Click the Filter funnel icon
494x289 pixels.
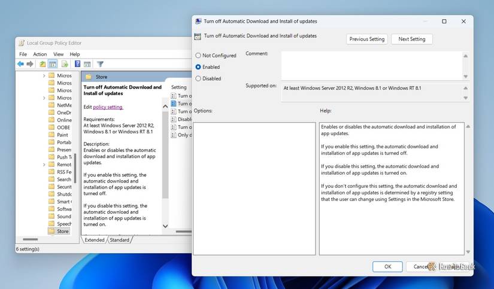click(x=100, y=64)
